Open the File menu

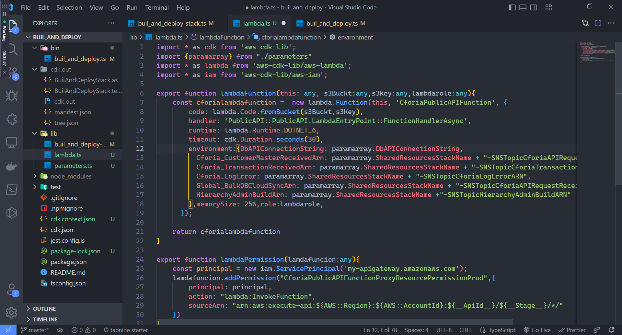click(25, 7)
